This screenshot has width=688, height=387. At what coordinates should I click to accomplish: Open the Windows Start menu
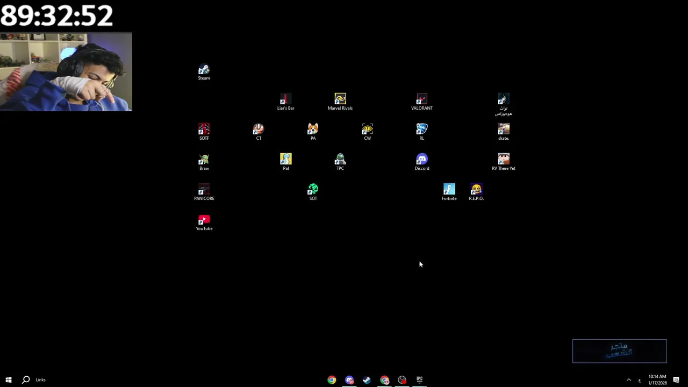pyautogui.click(x=9, y=379)
